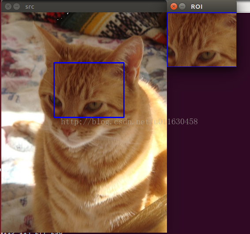
Task: Close the ROI window
Action: 174,7
